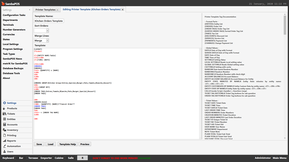Open the Users person icon section

tap(5, 152)
